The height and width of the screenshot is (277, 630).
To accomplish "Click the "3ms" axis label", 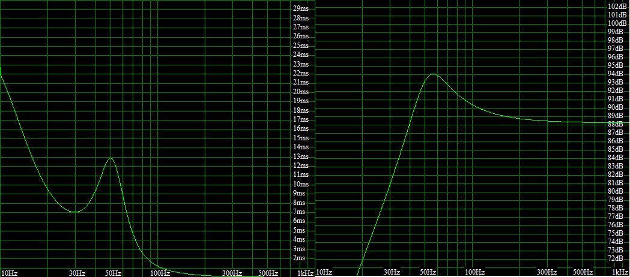I will coord(299,249).
